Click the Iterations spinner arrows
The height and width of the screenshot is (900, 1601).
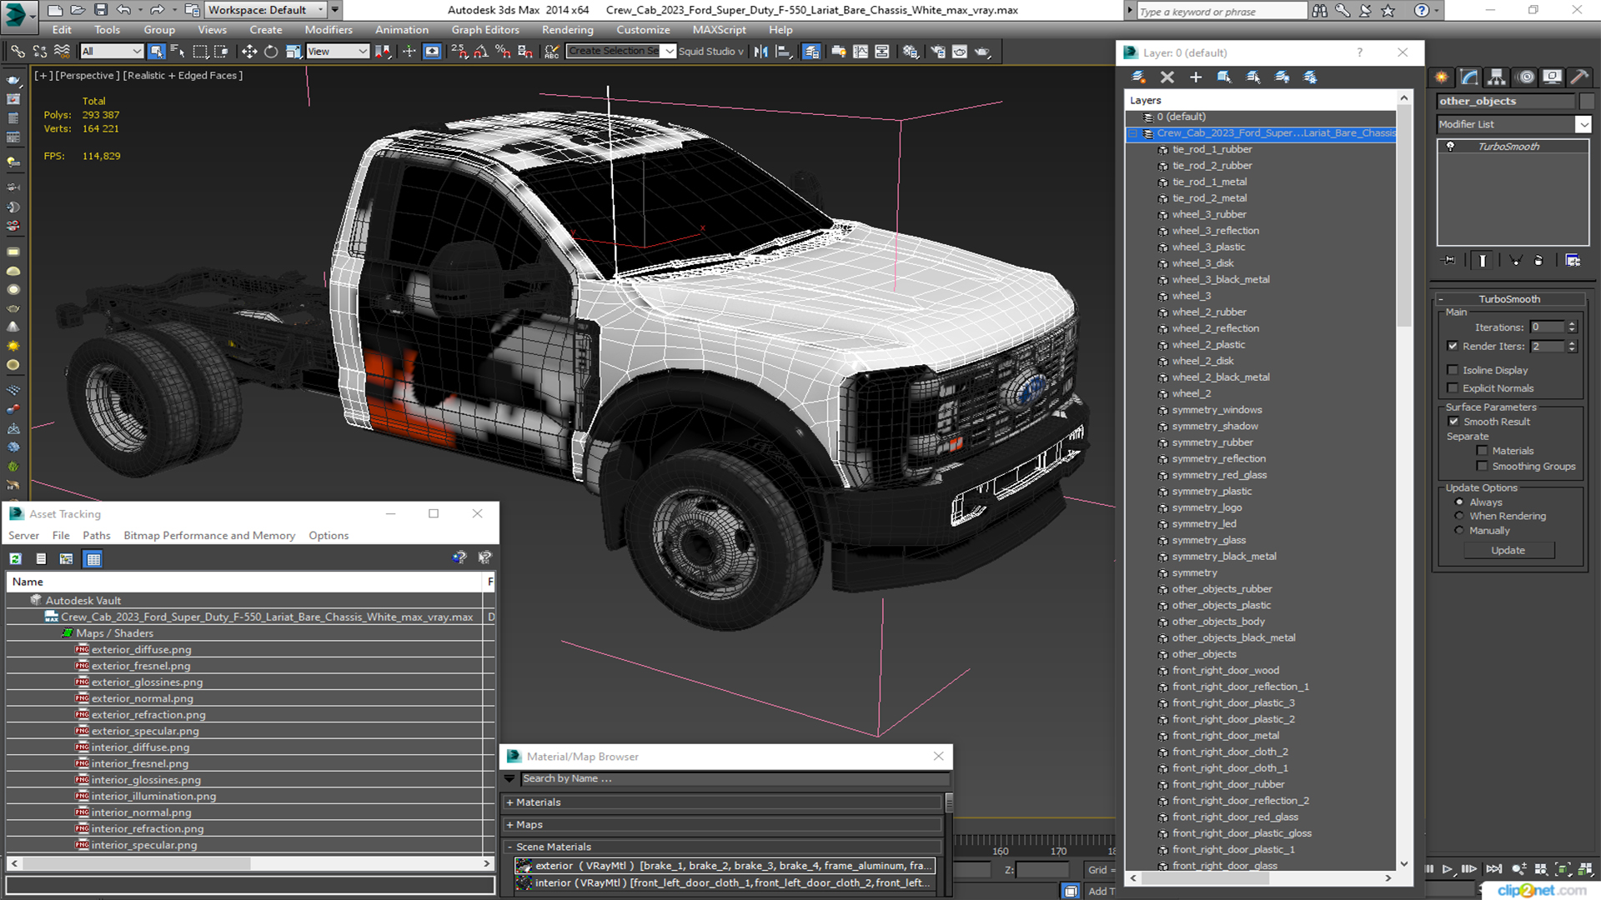click(1572, 327)
